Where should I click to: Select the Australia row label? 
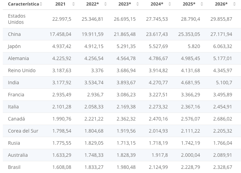18,155
